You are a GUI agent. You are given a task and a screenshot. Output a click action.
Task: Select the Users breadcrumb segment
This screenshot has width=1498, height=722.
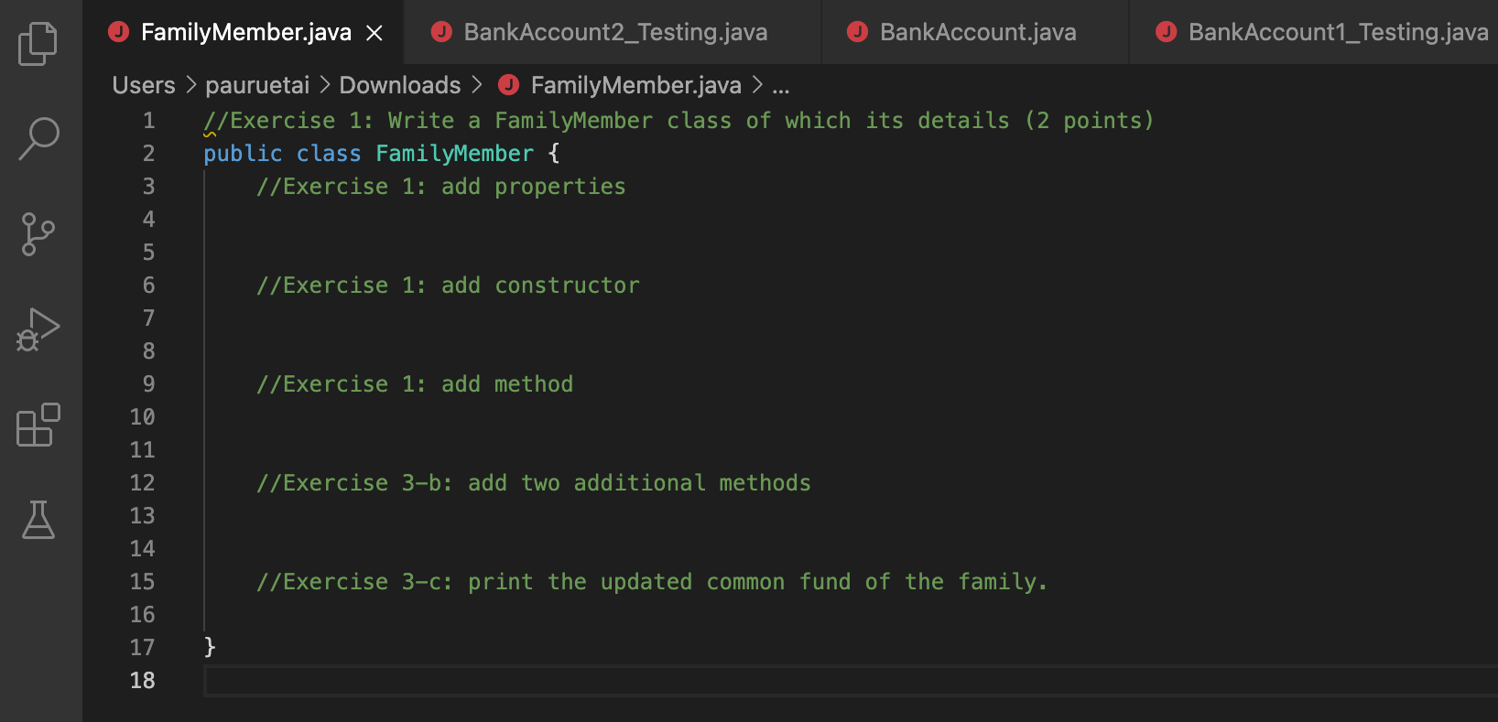144,85
